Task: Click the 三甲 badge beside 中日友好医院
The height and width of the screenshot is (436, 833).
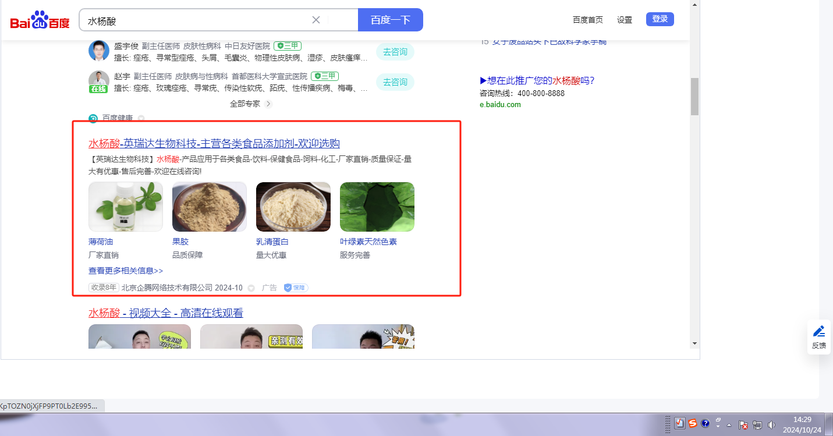Action: coord(288,45)
